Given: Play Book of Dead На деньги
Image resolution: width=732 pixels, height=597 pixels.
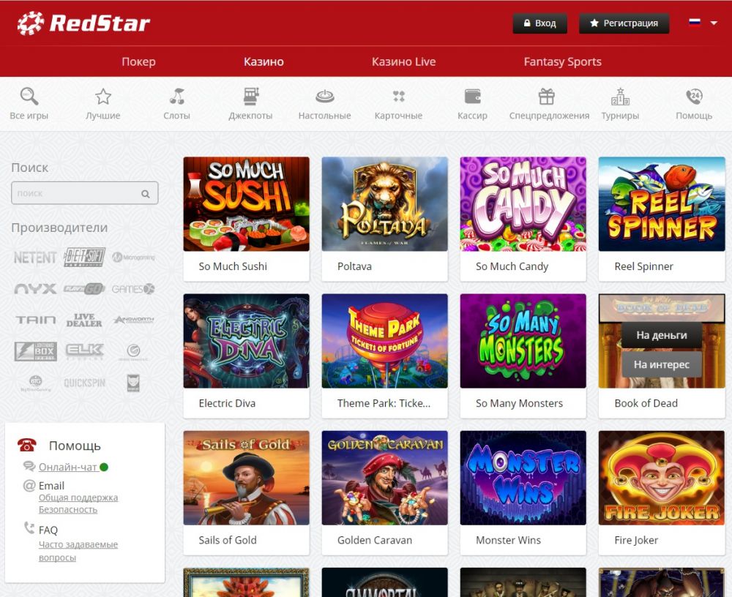Looking at the screenshot, I should pyautogui.click(x=662, y=335).
